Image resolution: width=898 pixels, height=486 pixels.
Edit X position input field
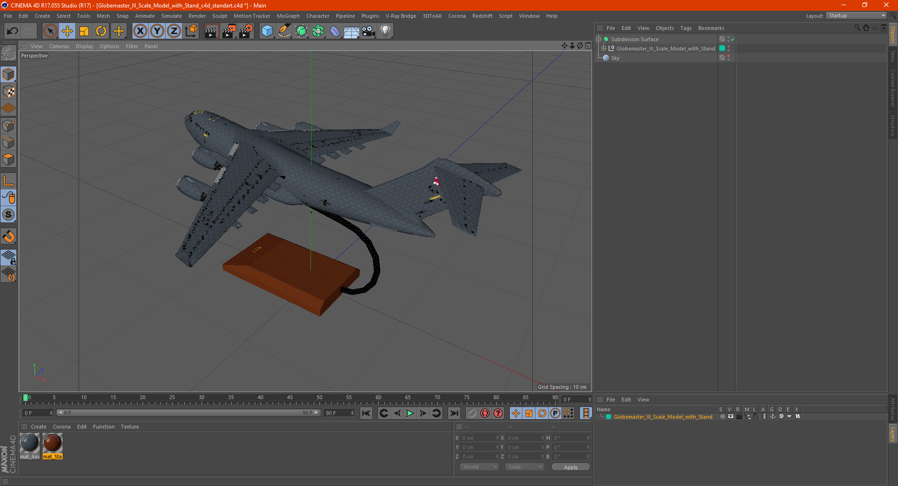point(480,438)
